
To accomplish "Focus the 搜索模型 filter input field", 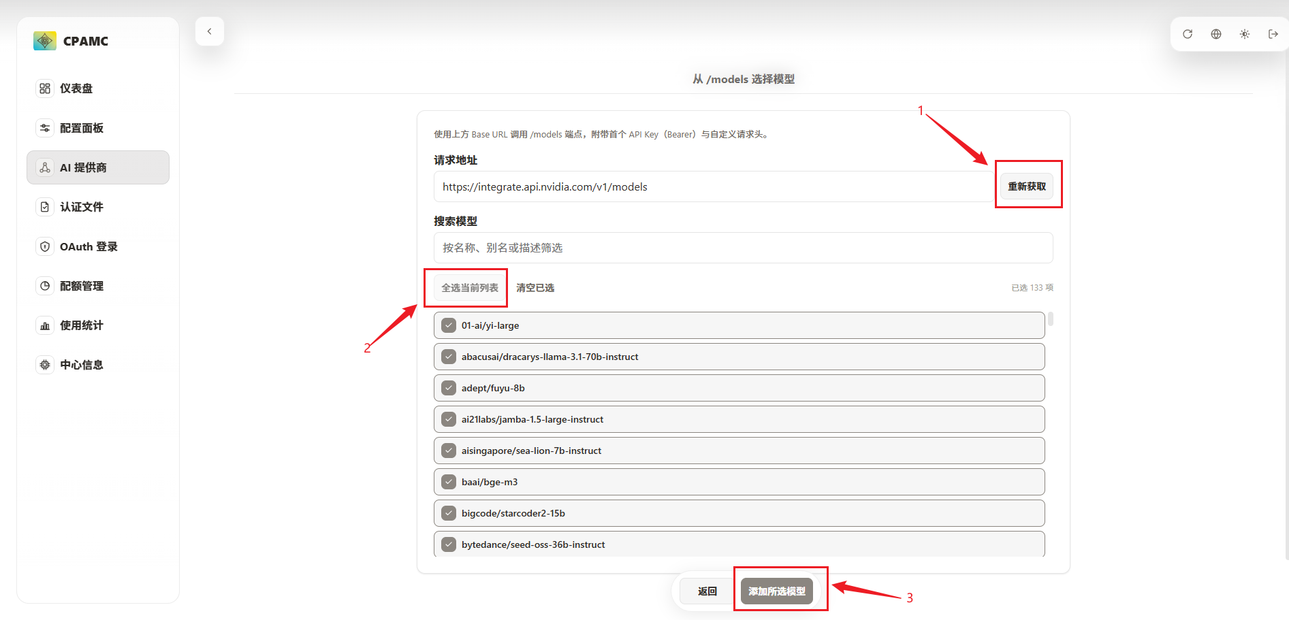I will coord(743,248).
